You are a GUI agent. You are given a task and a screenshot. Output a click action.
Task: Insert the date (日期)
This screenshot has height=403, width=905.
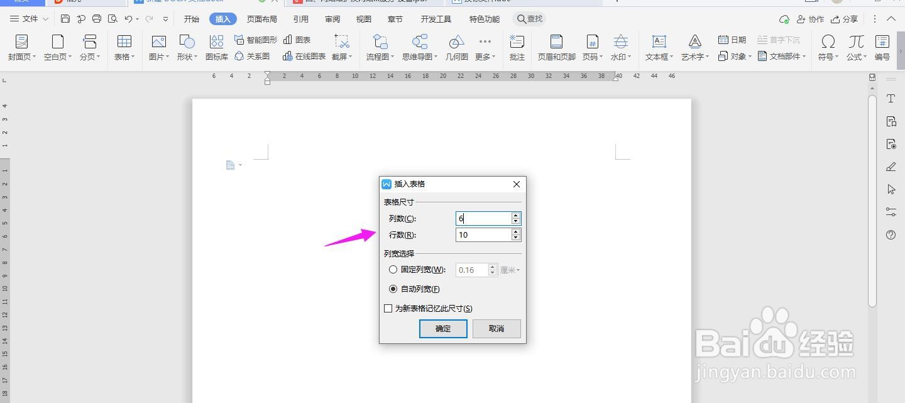[x=732, y=40]
